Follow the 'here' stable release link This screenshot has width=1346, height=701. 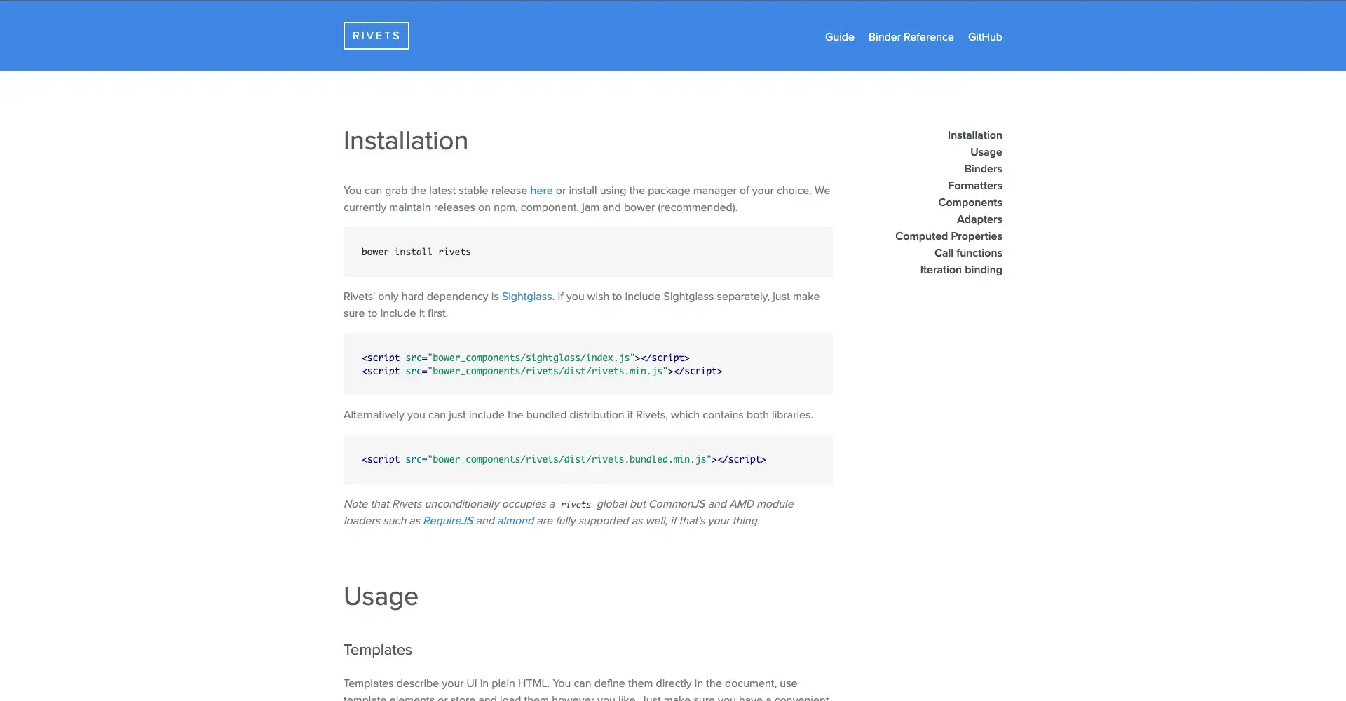pyautogui.click(x=541, y=191)
